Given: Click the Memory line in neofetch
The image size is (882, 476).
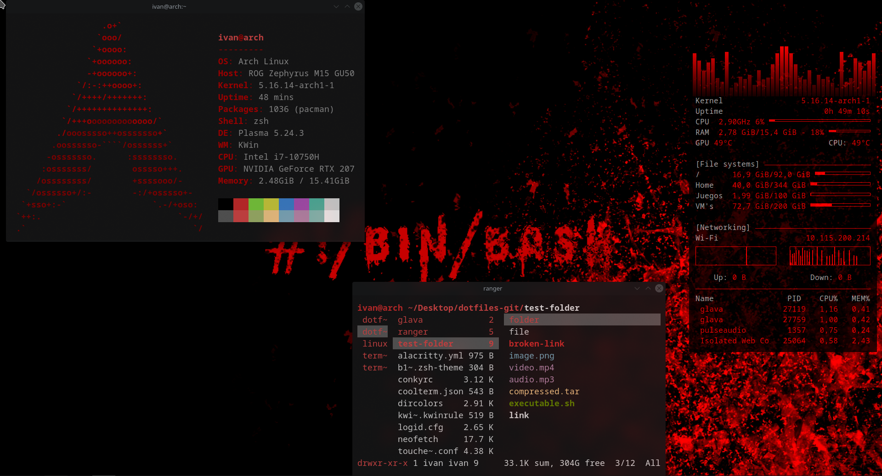Looking at the screenshot, I should (284, 181).
